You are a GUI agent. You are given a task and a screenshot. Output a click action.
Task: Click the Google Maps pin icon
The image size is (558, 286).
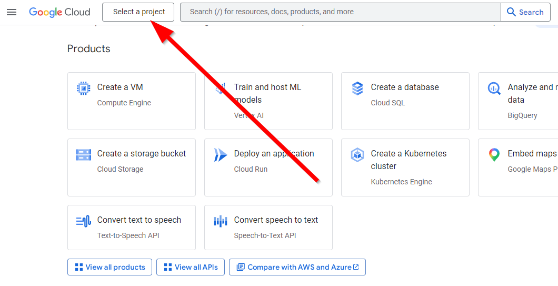point(494,154)
